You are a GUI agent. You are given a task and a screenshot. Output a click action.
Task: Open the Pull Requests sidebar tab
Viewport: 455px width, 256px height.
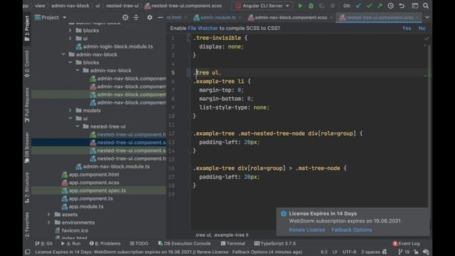point(27,105)
